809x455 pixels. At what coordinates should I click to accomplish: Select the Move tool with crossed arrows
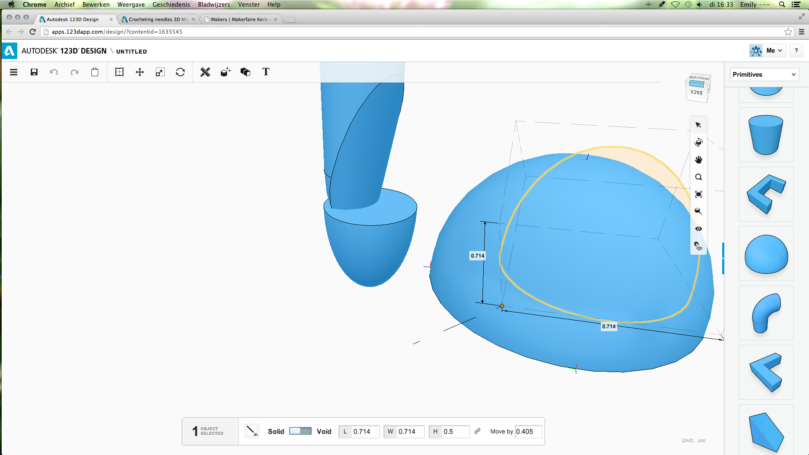140,72
